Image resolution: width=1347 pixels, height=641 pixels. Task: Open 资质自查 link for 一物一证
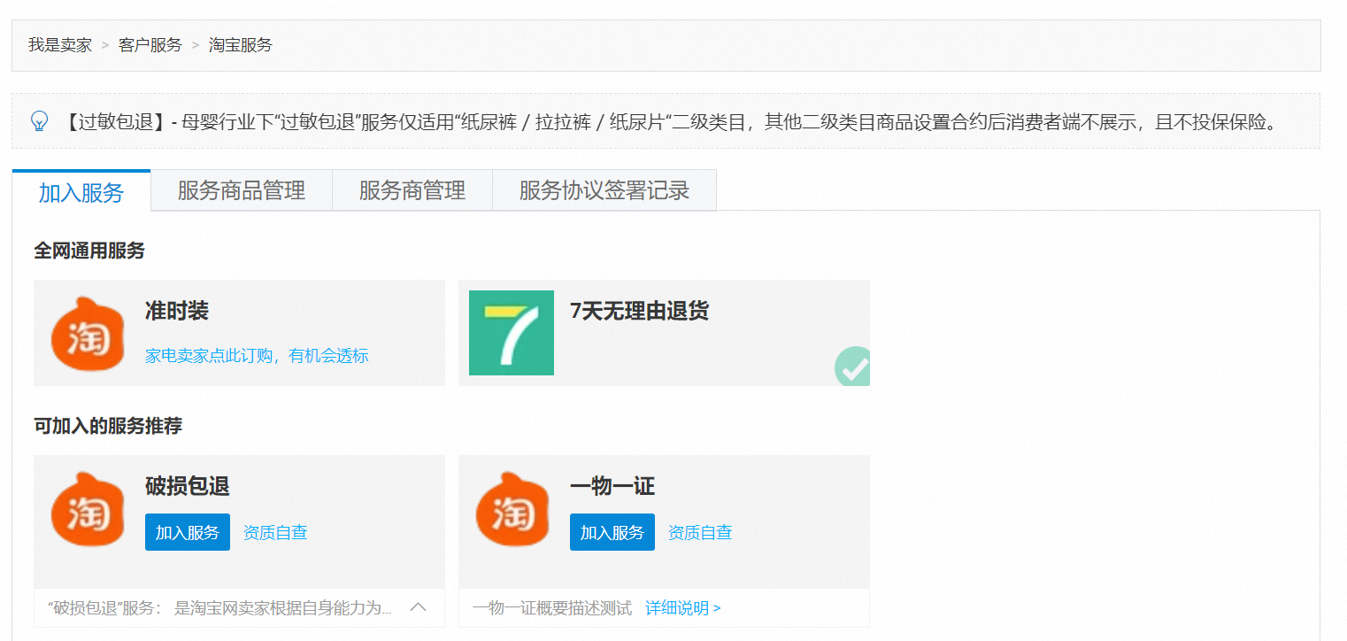700,532
